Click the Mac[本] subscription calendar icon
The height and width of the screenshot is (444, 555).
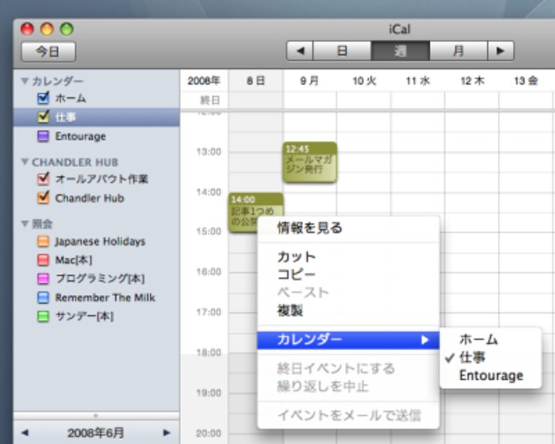coord(43,261)
